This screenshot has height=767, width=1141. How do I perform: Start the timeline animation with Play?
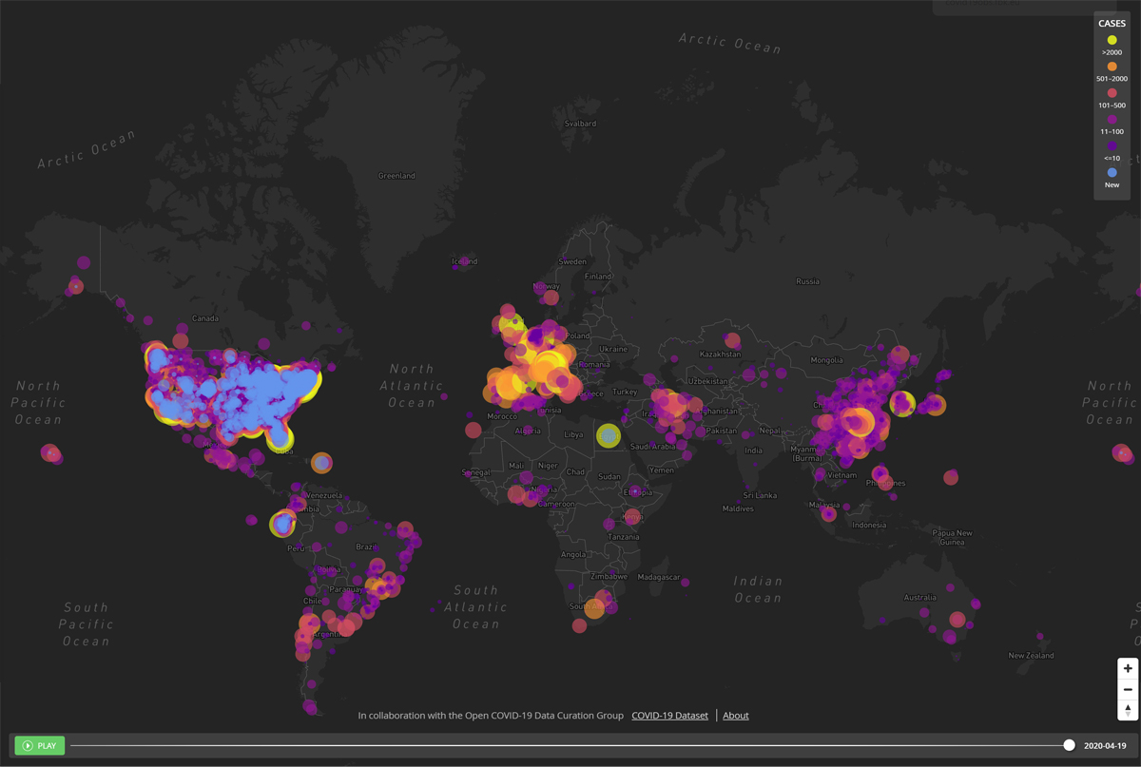pyautogui.click(x=40, y=746)
